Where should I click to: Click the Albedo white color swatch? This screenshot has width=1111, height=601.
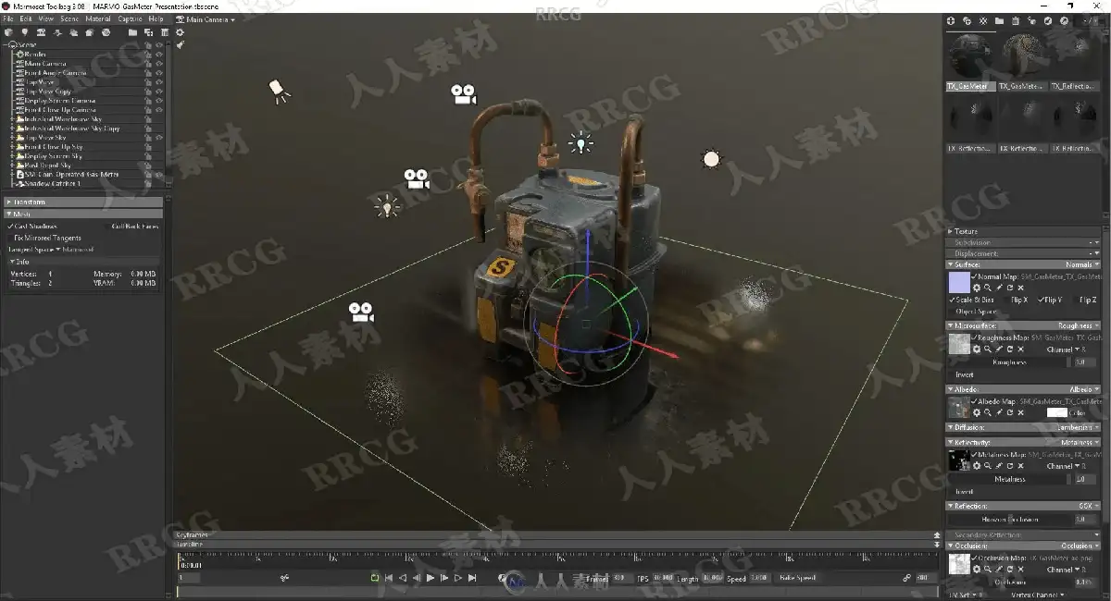point(1056,413)
